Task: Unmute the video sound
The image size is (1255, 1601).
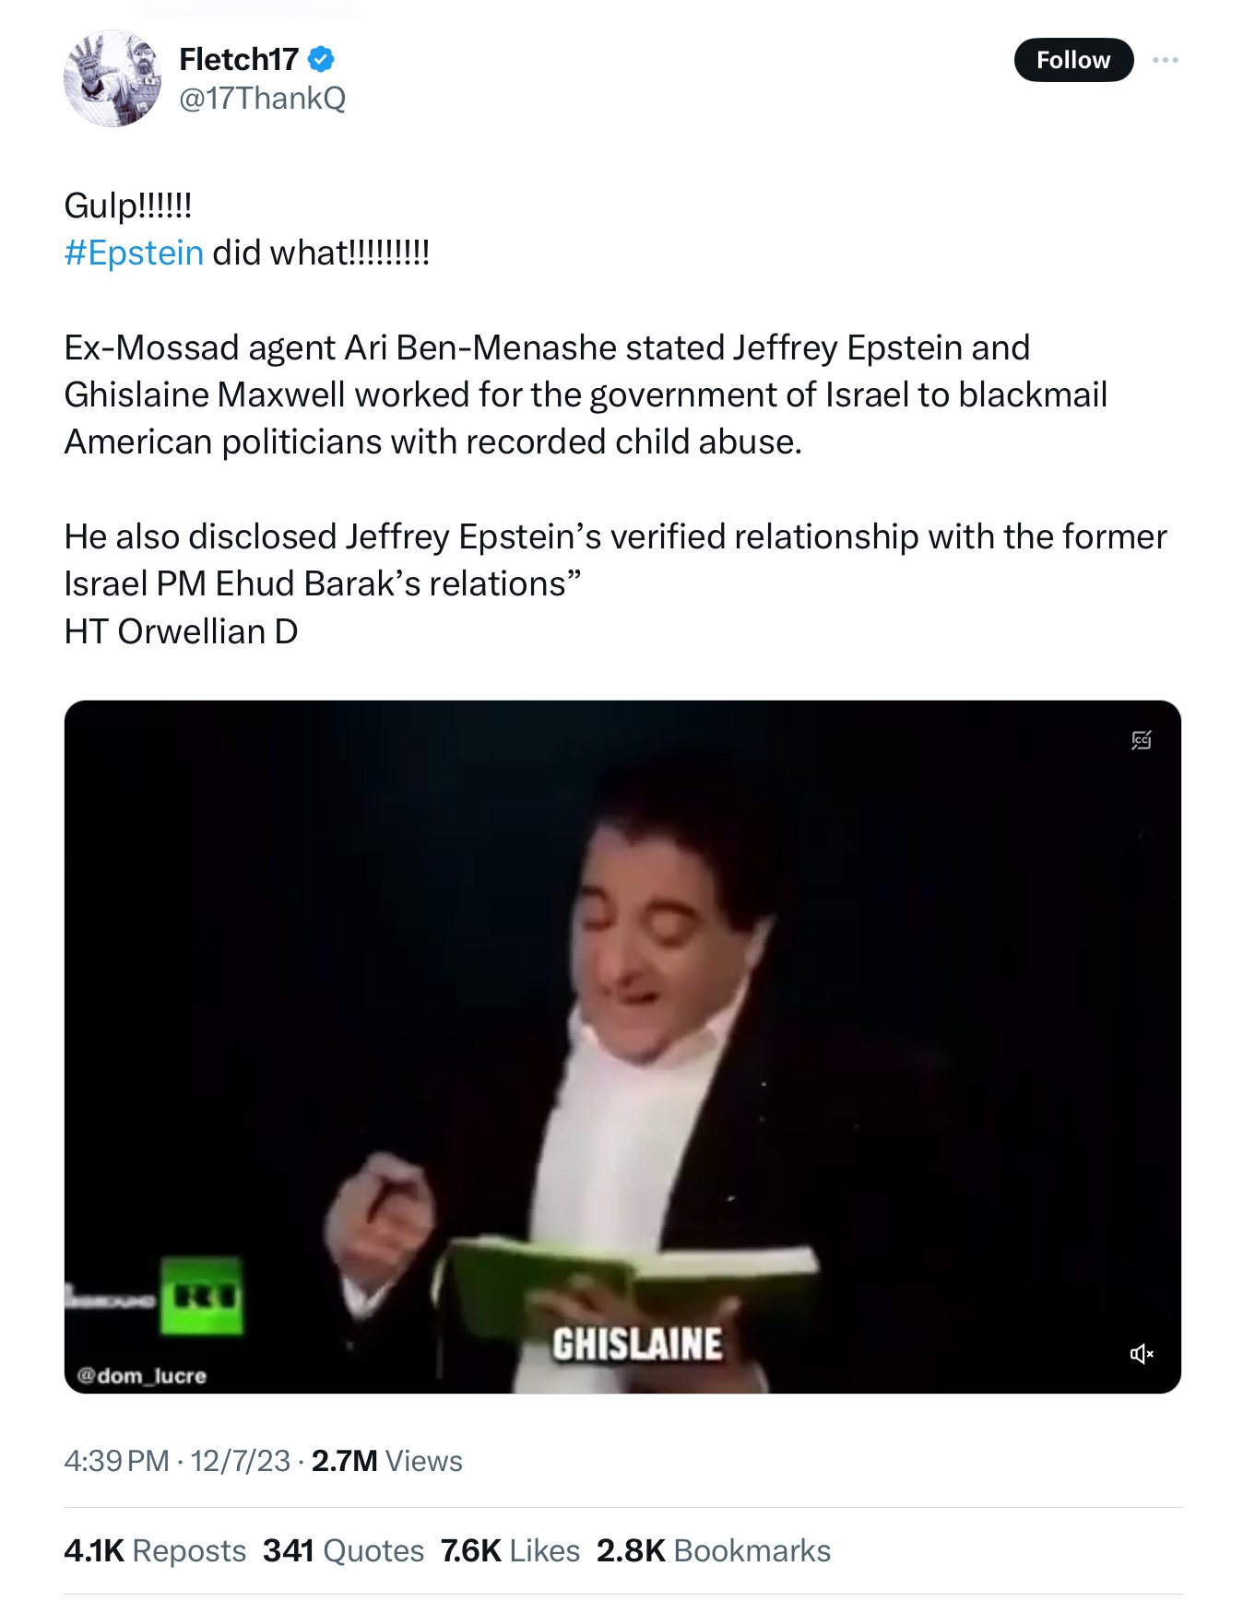Action: click(x=1142, y=1353)
